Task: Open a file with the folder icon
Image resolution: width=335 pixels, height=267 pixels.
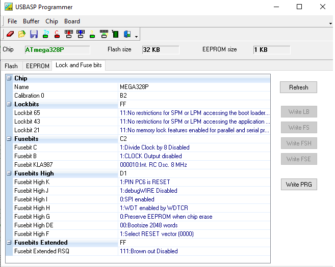Action: (x=21, y=34)
